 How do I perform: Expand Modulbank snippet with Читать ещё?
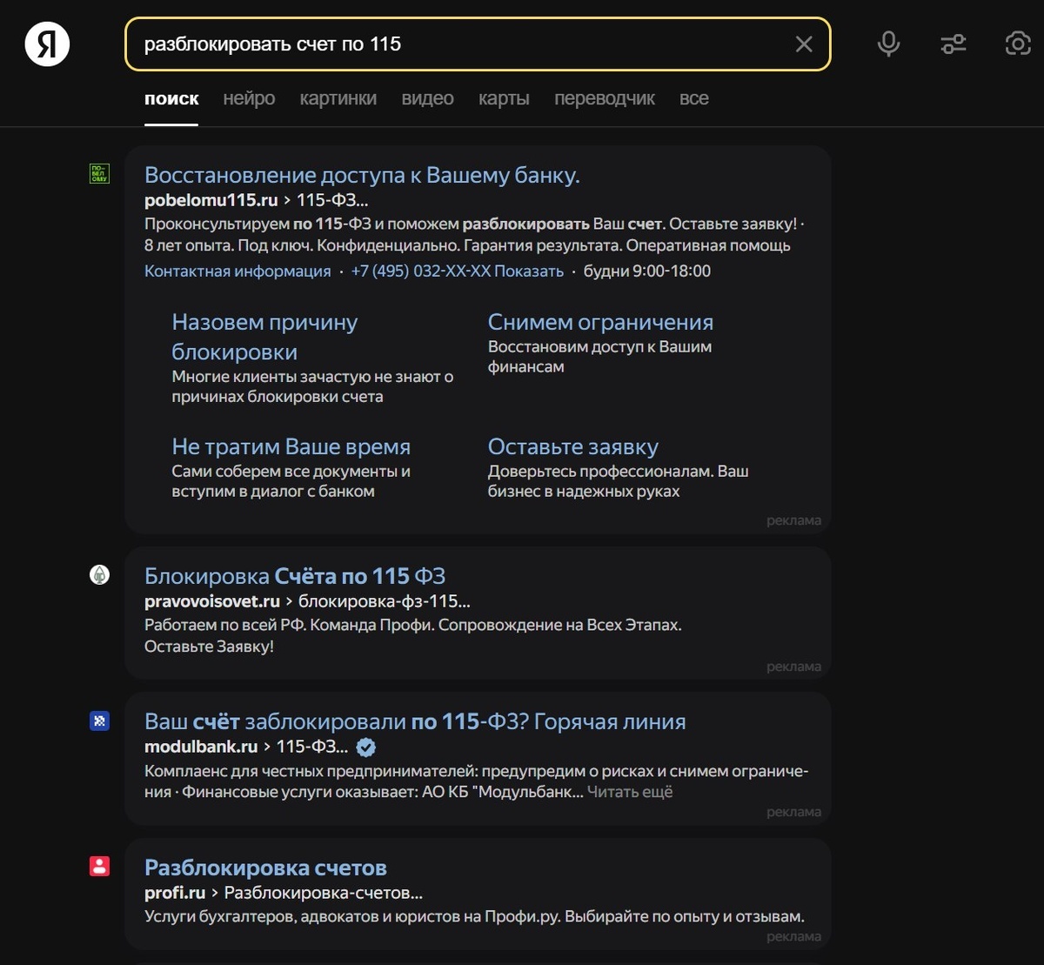click(630, 792)
